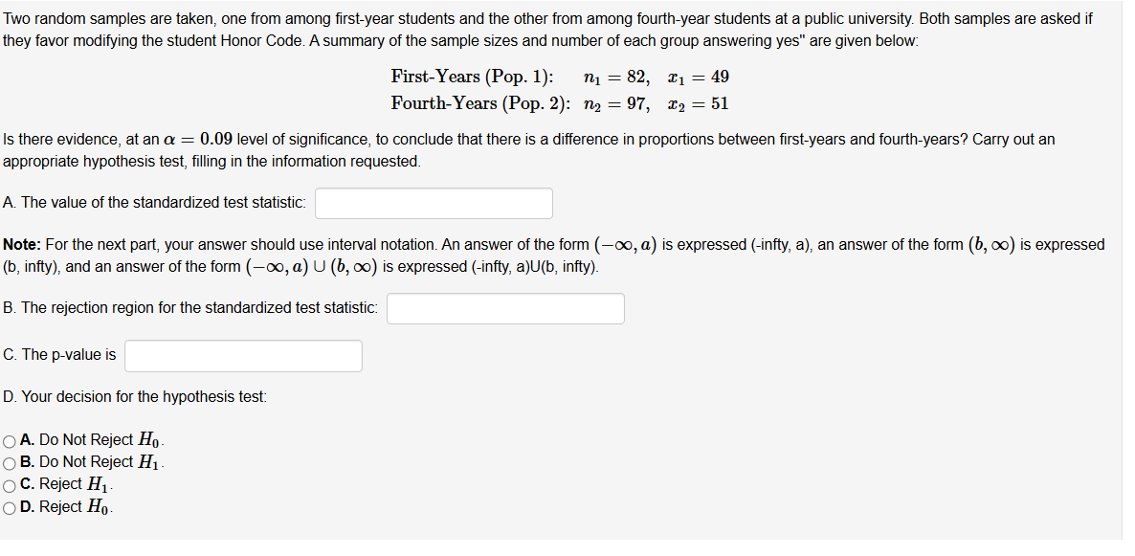Click the standardized test statistic input box
Image resolution: width=1135 pixels, height=556 pixels.
click(433, 203)
